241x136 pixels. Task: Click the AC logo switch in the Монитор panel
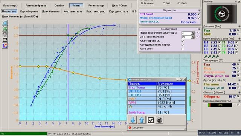[222, 14]
